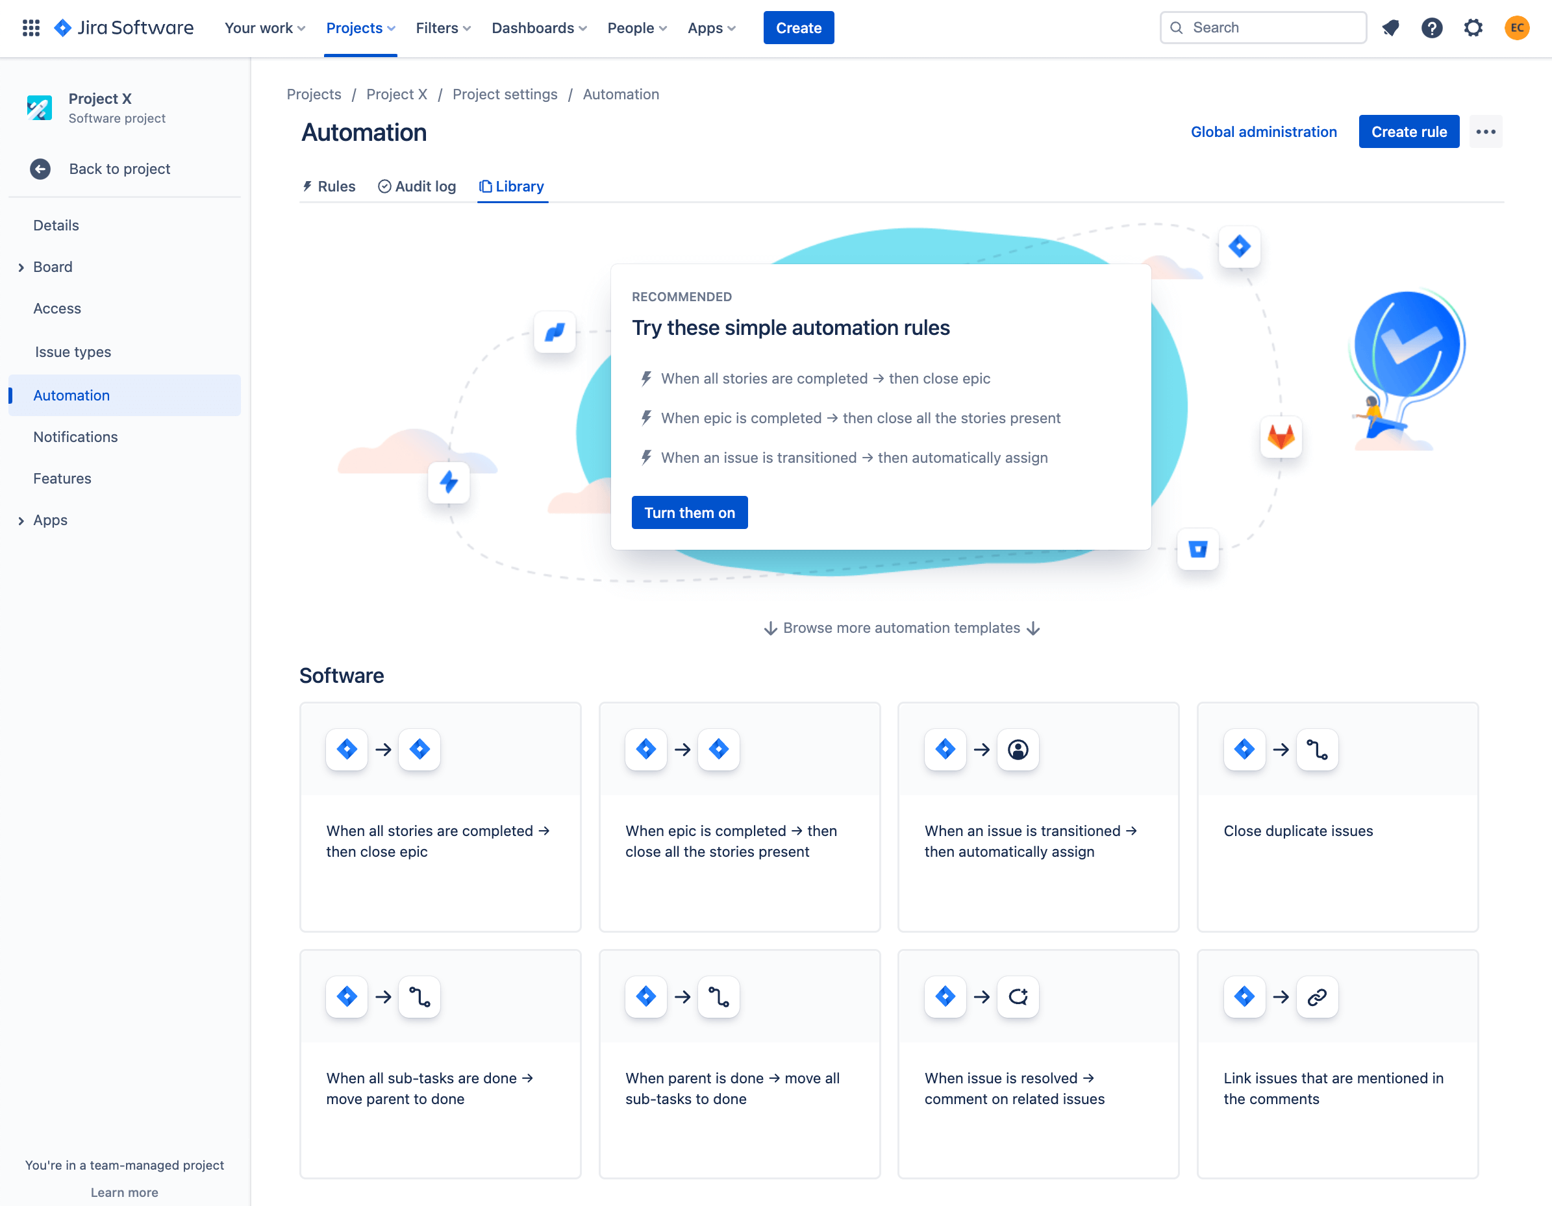
Task: Click the Turn them on button
Action: tap(689, 512)
